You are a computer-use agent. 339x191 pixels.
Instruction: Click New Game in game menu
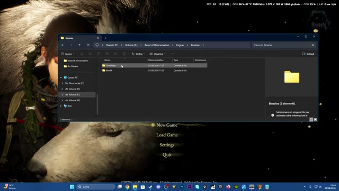(167, 125)
